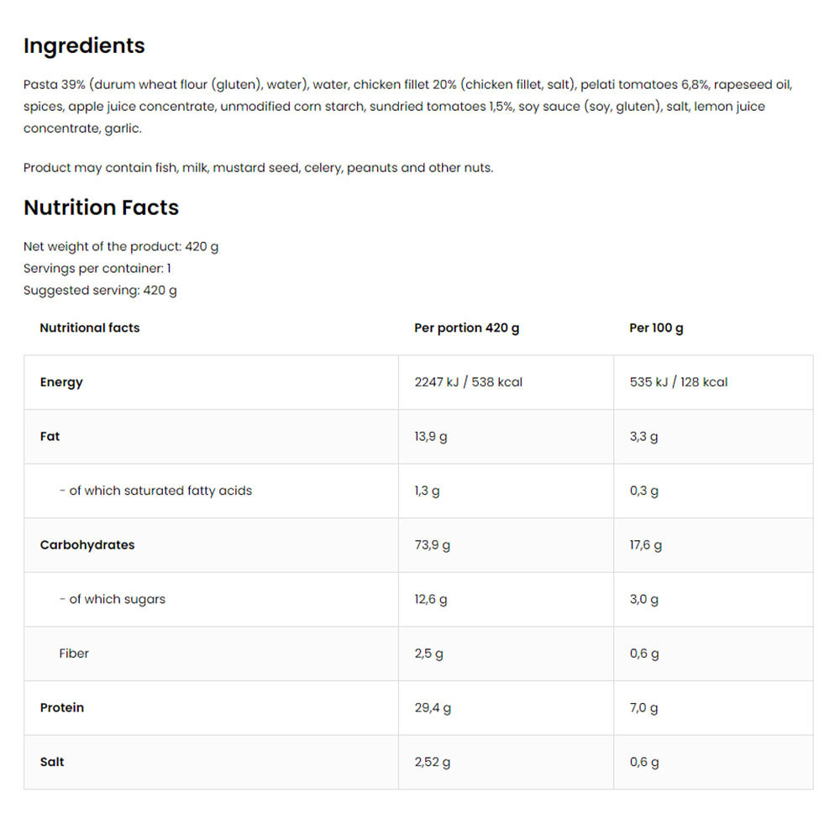Click the '535 kJ / 128 kcal' value
Screen dimensions: 840x840
coord(679,382)
